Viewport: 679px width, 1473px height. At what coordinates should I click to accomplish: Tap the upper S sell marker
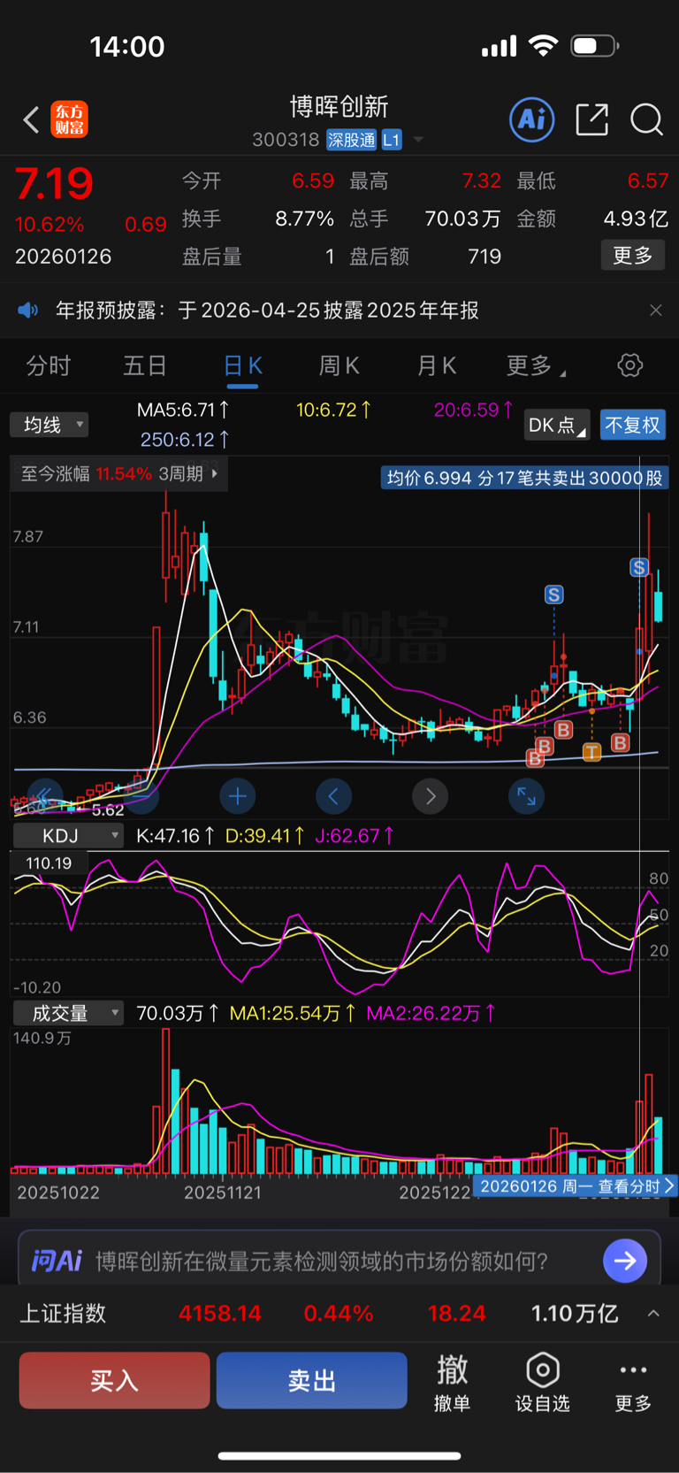click(x=639, y=568)
